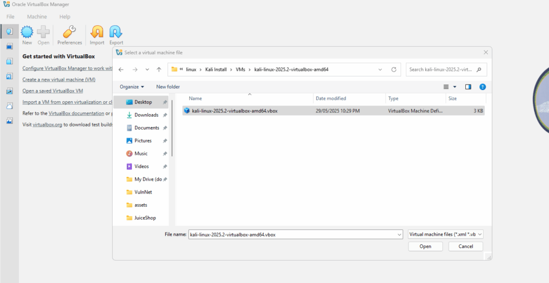Click the Cancel button
This screenshot has width=549, height=283.
click(x=466, y=246)
